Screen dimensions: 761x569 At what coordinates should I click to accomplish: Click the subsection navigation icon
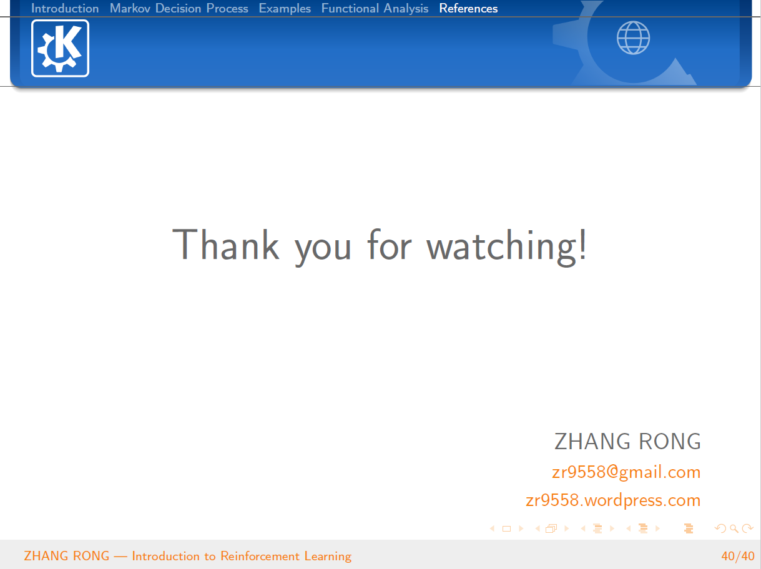click(597, 528)
